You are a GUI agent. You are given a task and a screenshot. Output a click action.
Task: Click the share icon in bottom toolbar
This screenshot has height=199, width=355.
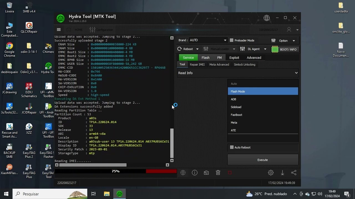click(x=294, y=173)
